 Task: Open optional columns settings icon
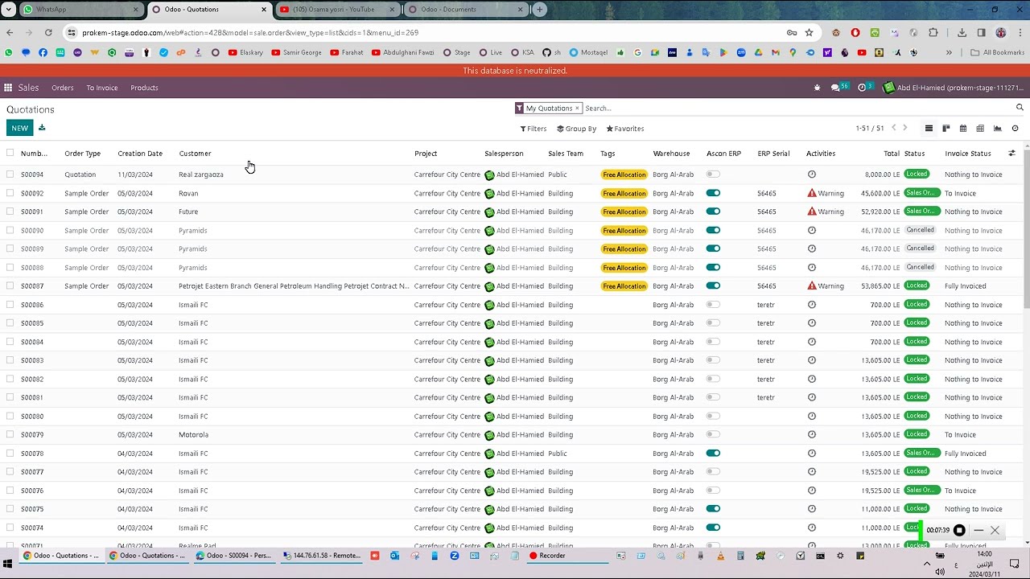tap(1012, 153)
